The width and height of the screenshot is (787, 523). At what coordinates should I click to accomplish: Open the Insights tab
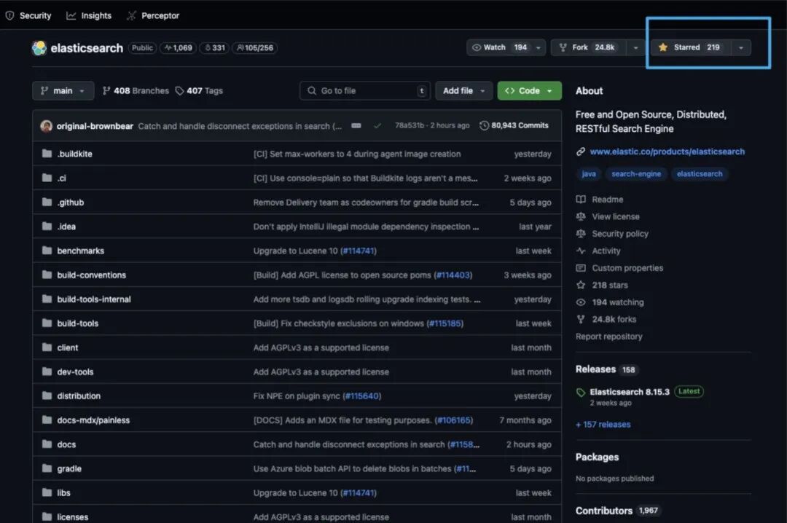(x=89, y=15)
